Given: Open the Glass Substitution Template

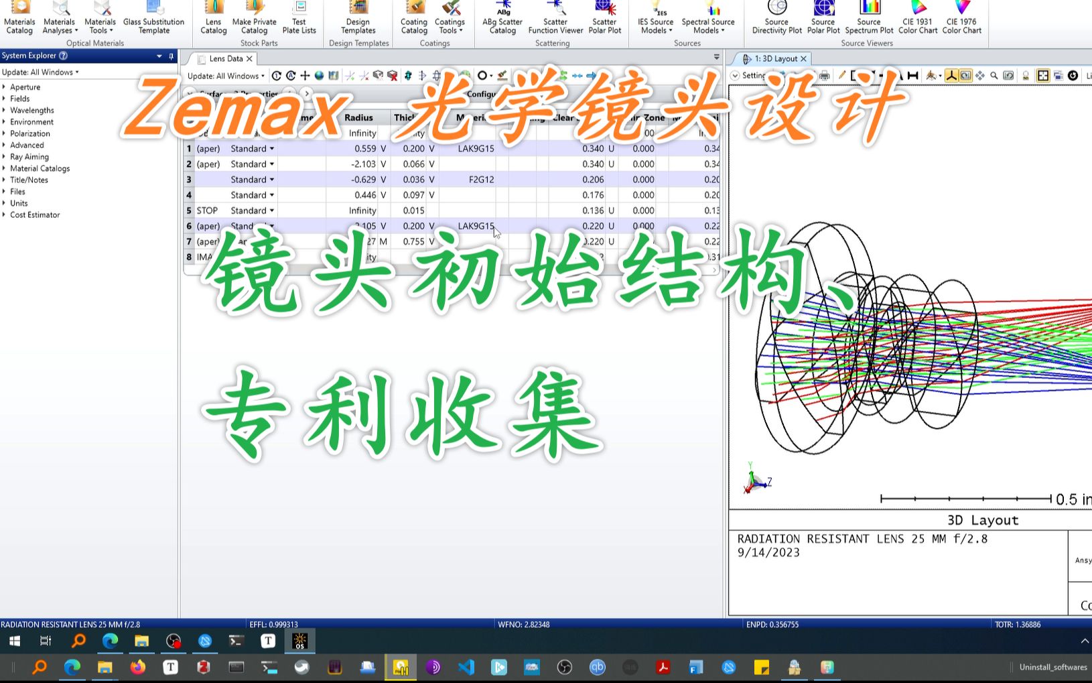Looking at the screenshot, I should (153, 18).
